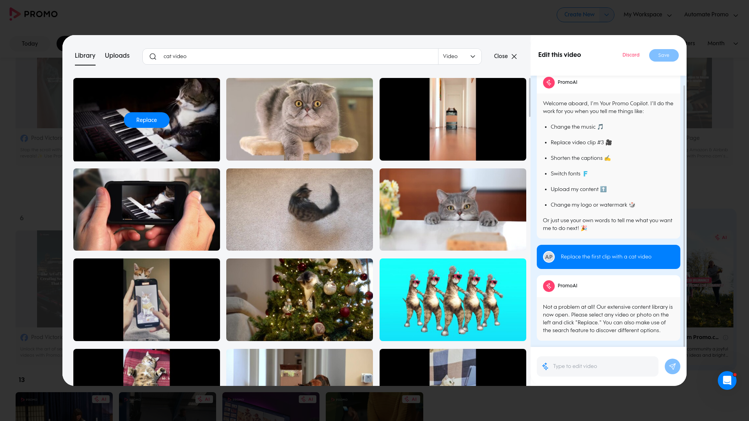Click the Save button

[x=663, y=55]
